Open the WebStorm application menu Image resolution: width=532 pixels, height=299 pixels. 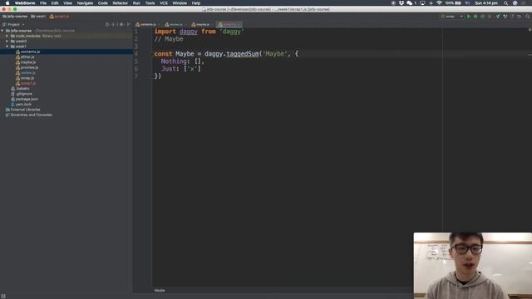click(x=25, y=3)
